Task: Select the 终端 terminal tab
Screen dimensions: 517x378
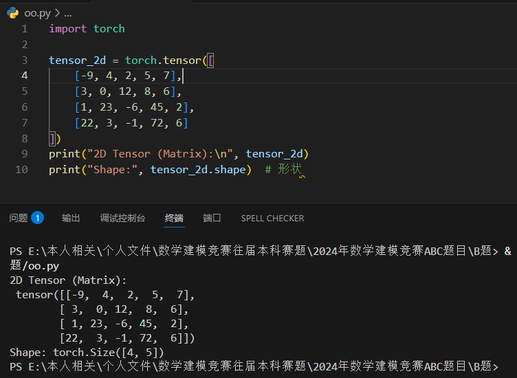Action: click(174, 218)
